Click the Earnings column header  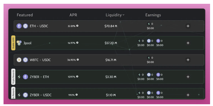[153, 15]
